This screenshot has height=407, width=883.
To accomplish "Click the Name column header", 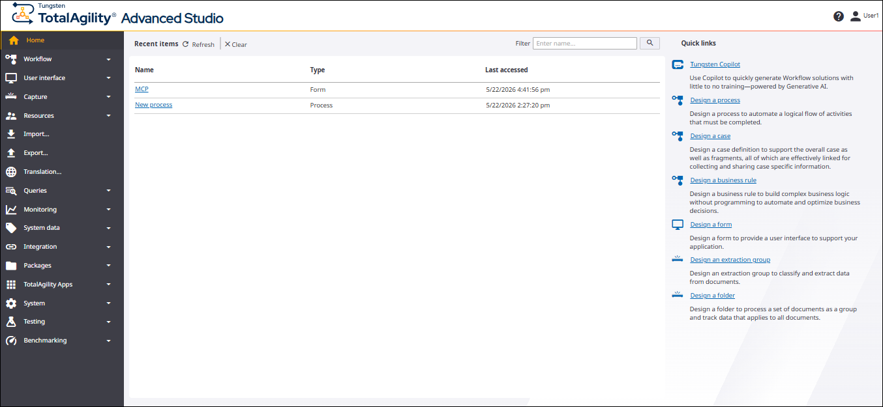I will coord(144,70).
